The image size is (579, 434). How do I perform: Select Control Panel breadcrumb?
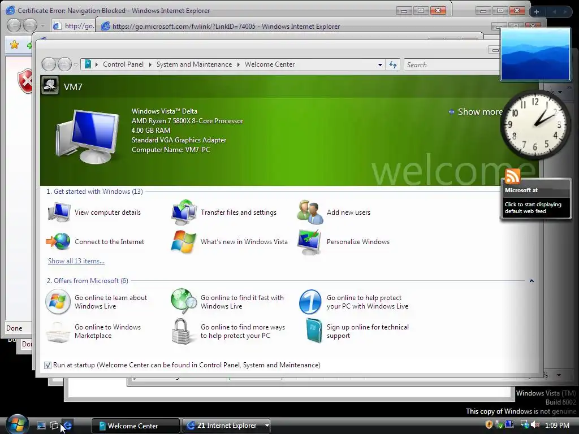(123, 64)
